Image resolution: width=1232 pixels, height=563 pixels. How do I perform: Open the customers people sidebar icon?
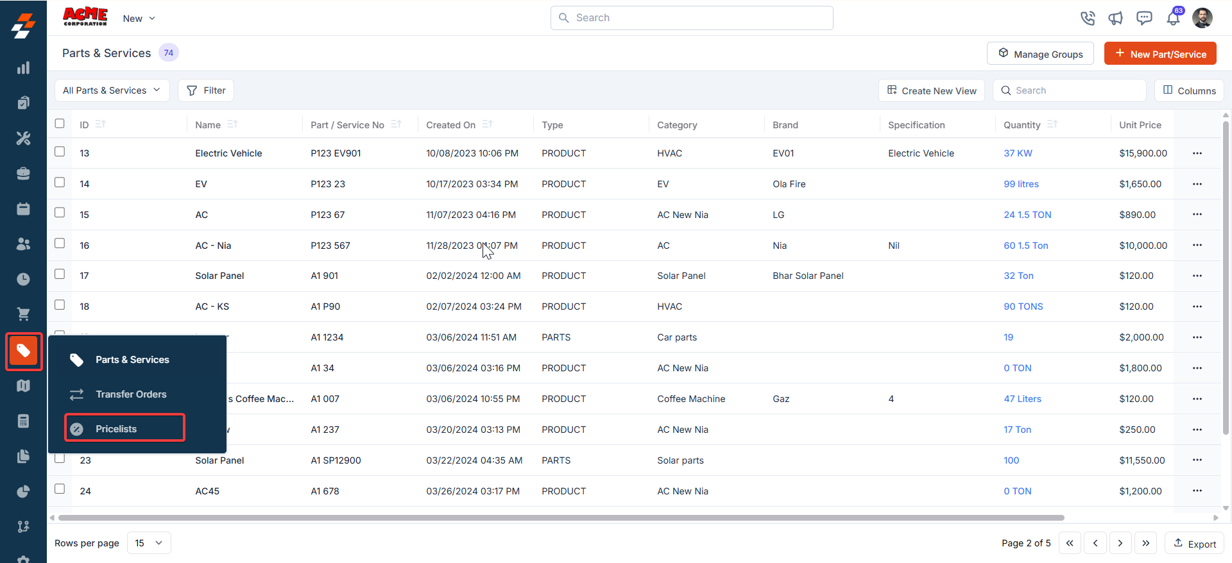pyautogui.click(x=23, y=244)
